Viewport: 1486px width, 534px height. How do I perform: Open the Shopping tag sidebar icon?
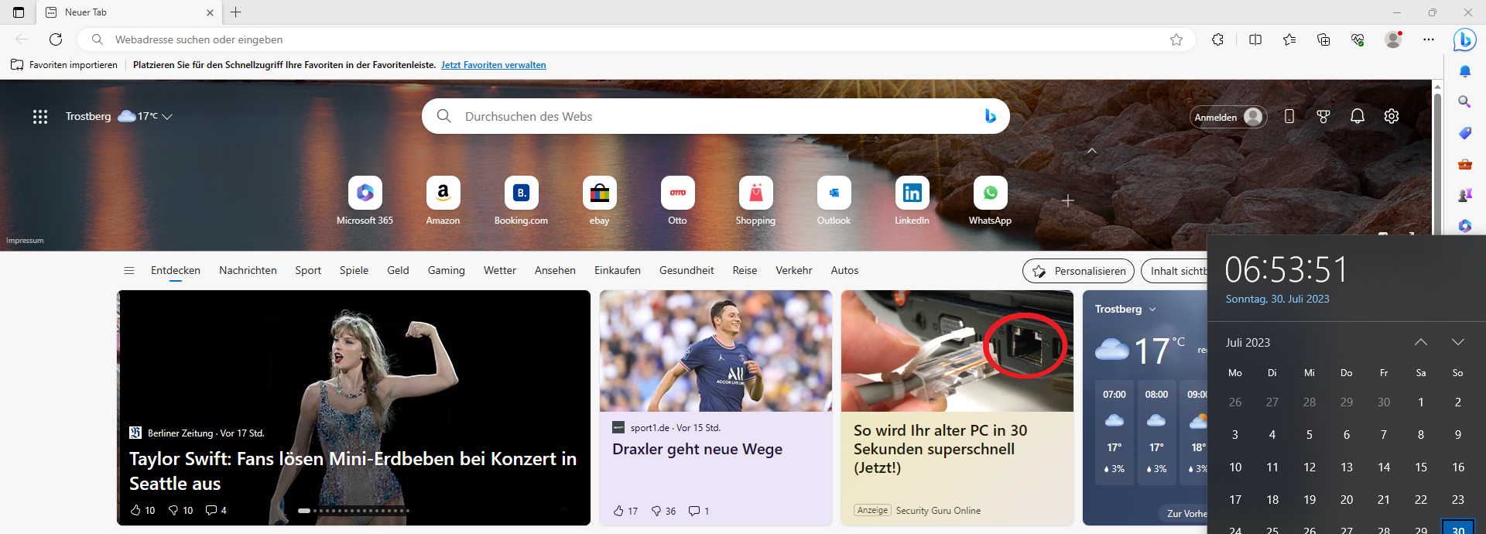coord(1464,133)
